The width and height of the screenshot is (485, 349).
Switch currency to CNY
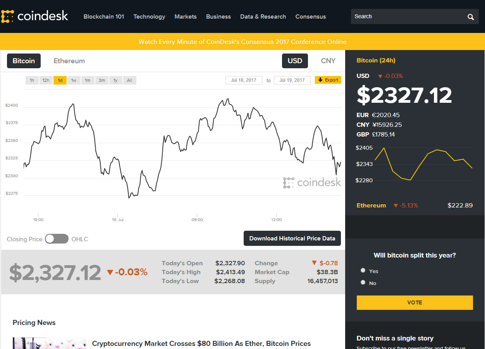pos(328,61)
